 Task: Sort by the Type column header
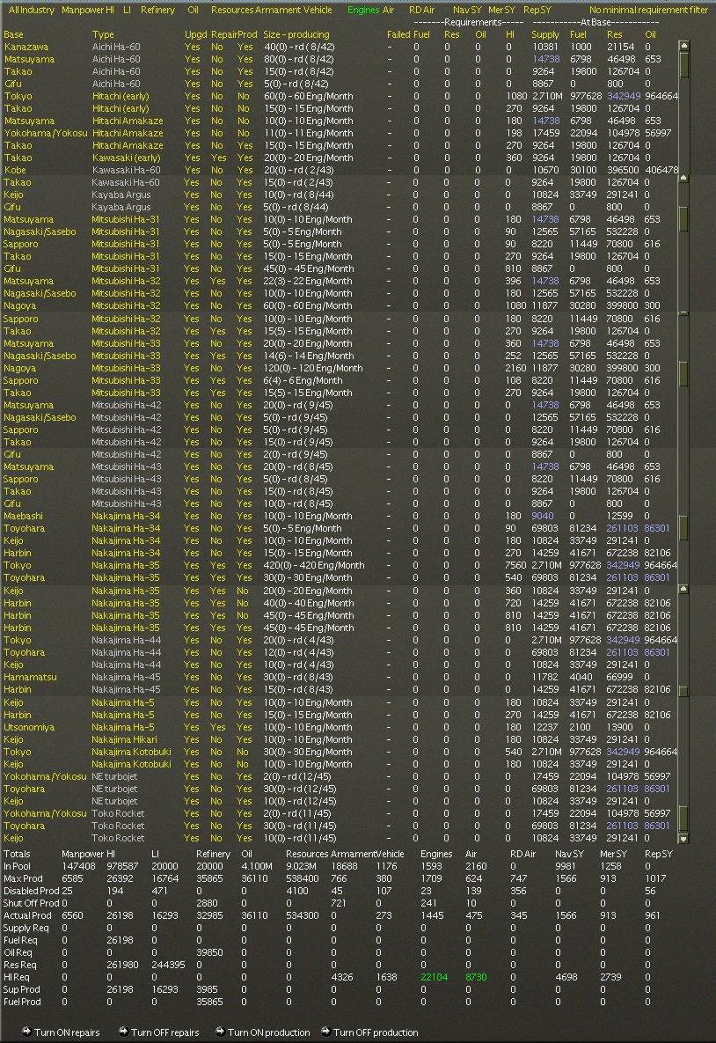point(103,34)
